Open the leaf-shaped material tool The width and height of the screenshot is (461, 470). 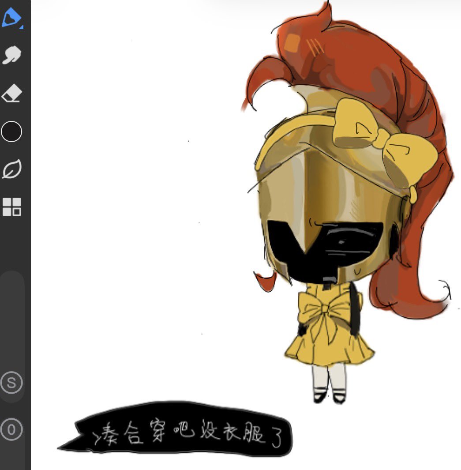(11, 169)
